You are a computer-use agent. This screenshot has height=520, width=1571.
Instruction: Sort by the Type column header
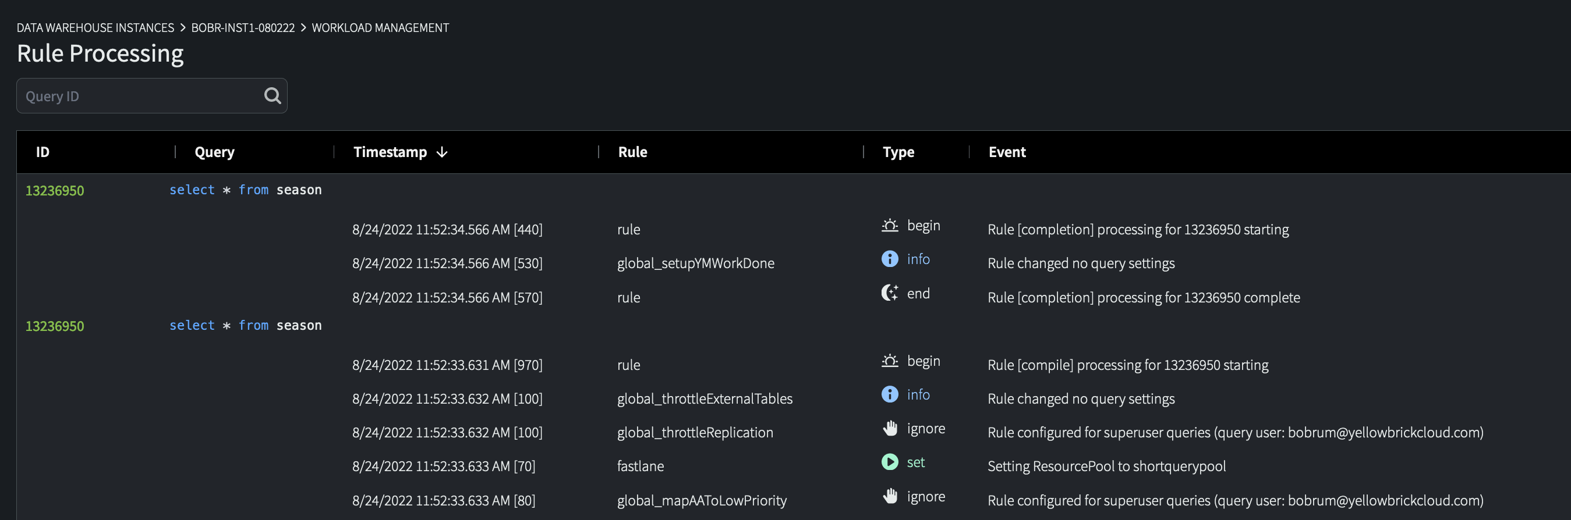click(x=898, y=152)
